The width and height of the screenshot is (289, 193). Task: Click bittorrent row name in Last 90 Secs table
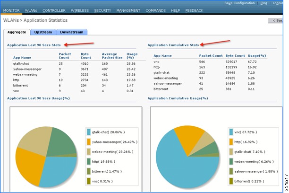pyautogui.click(x=20, y=85)
